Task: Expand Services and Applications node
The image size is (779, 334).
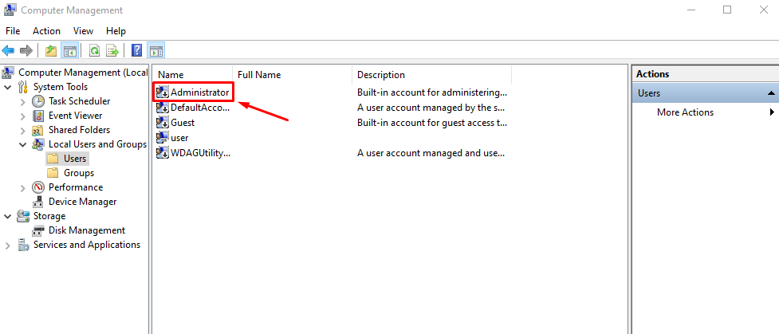Action: [x=7, y=245]
